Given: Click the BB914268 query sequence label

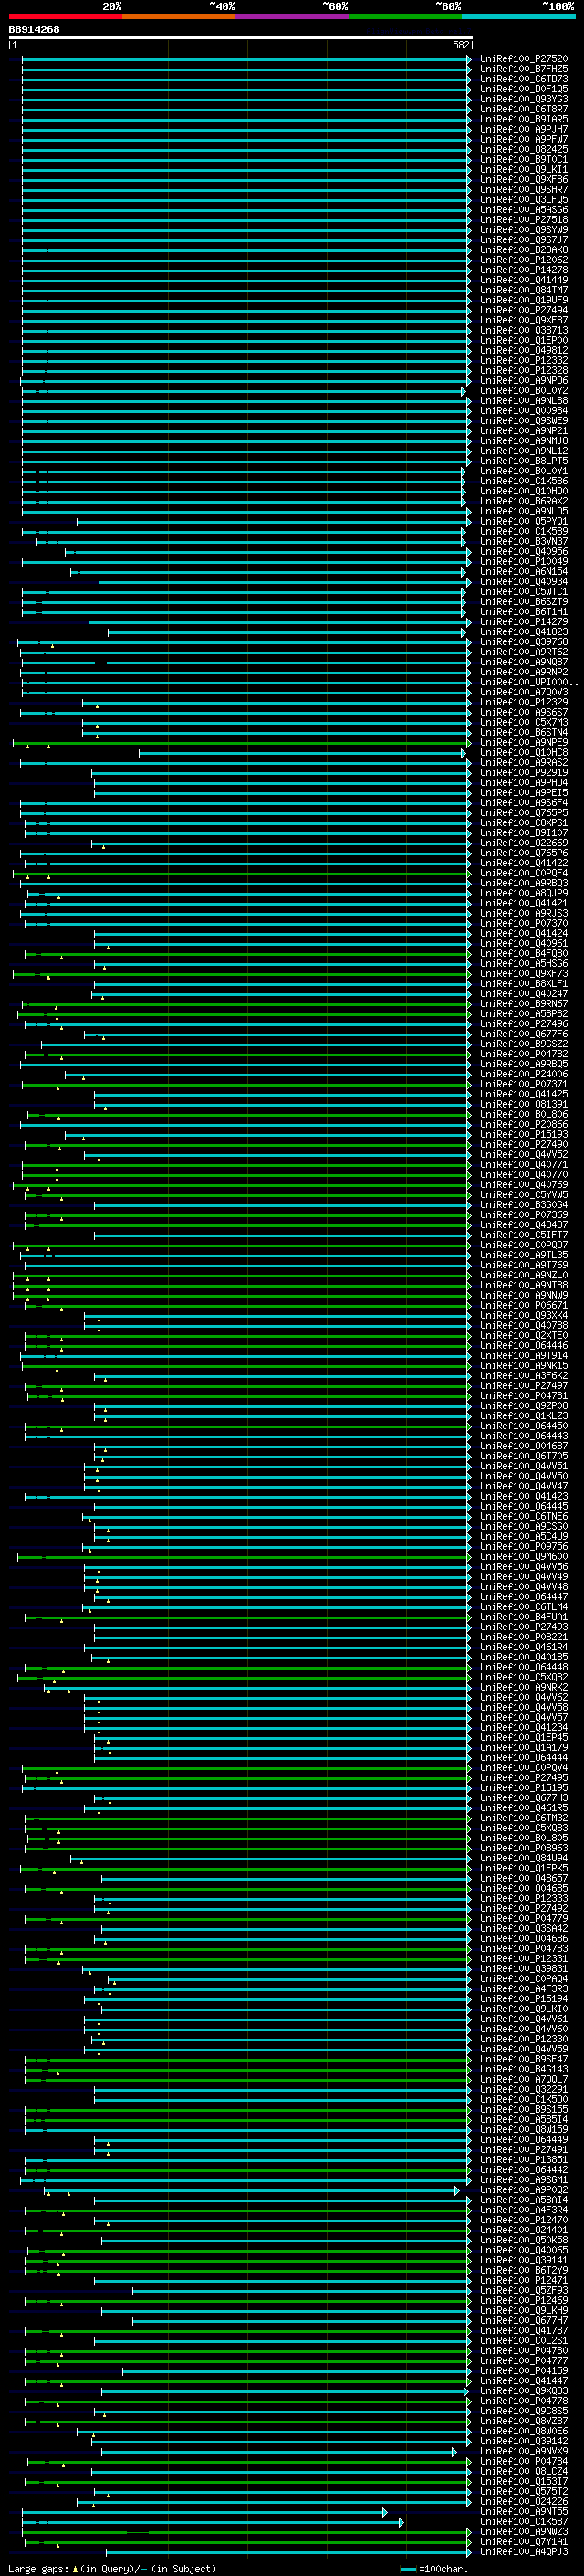Looking at the screenshot, I should tap(34, 30).
